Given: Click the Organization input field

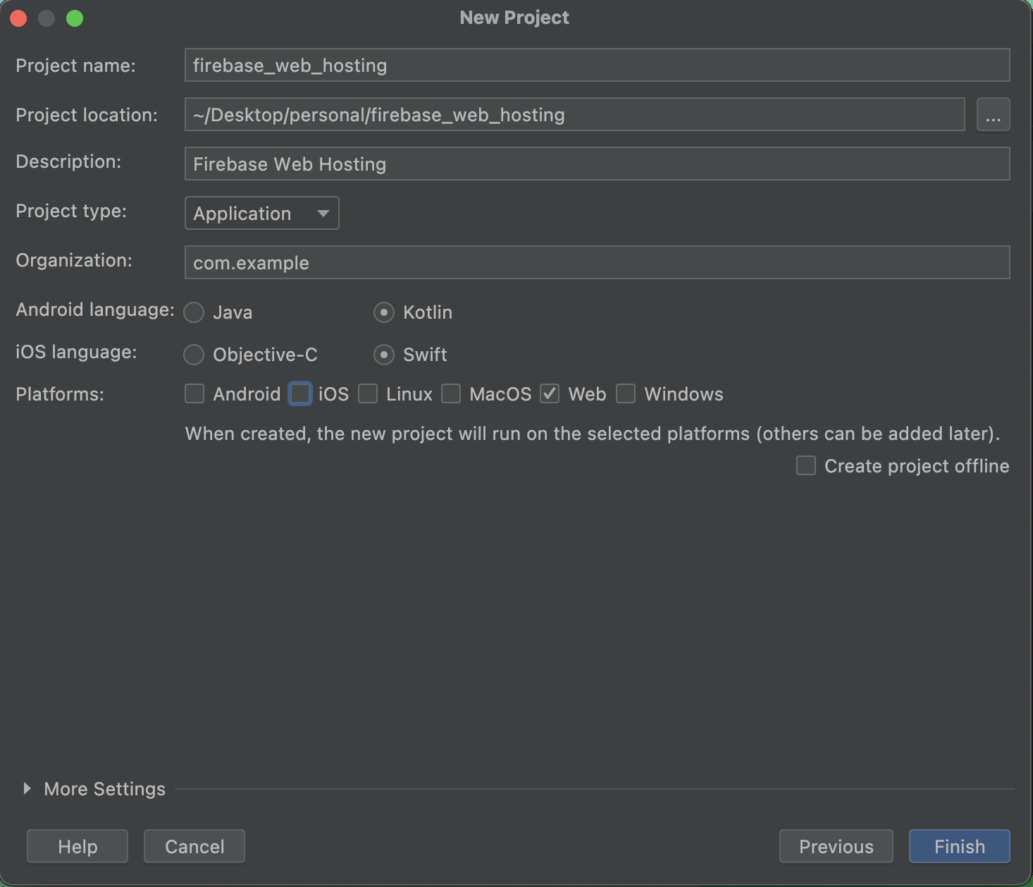Looking at the screenshot, I should coord(597,262).
